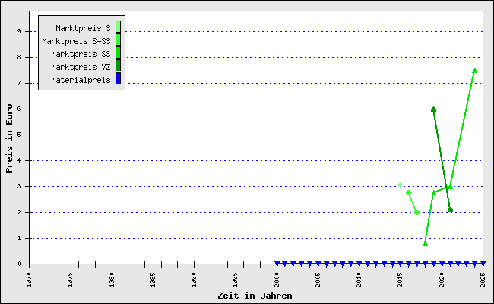Viewport: 494px width, 304px height.
Task: Select the 'Marktpreis S' legend label
Action: click(83, 28)
